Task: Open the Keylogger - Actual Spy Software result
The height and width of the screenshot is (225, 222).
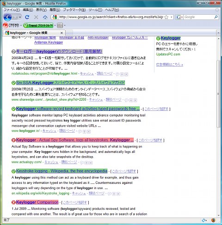Action: (75, 140)
